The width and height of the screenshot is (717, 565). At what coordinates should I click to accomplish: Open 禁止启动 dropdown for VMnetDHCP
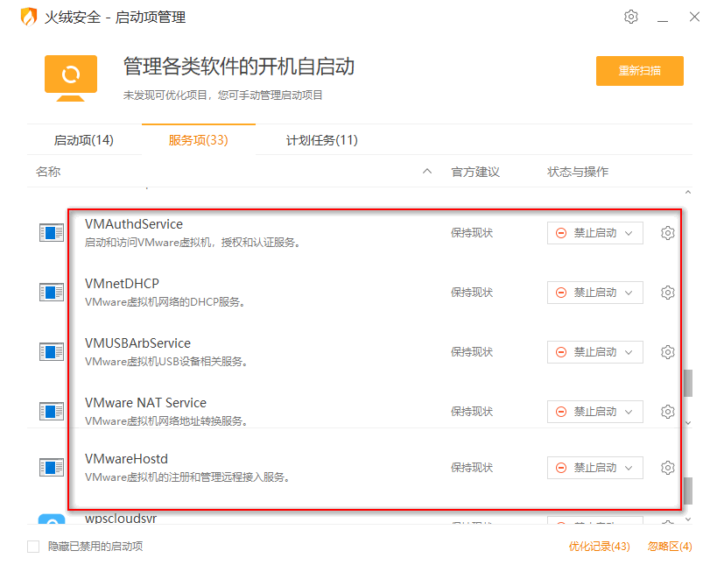coord(595,293)
